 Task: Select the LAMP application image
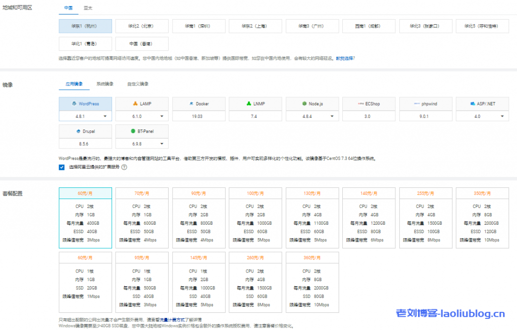coord(142,104)
